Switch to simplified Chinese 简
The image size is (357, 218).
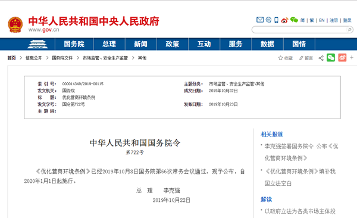click(x=303, y=20)
